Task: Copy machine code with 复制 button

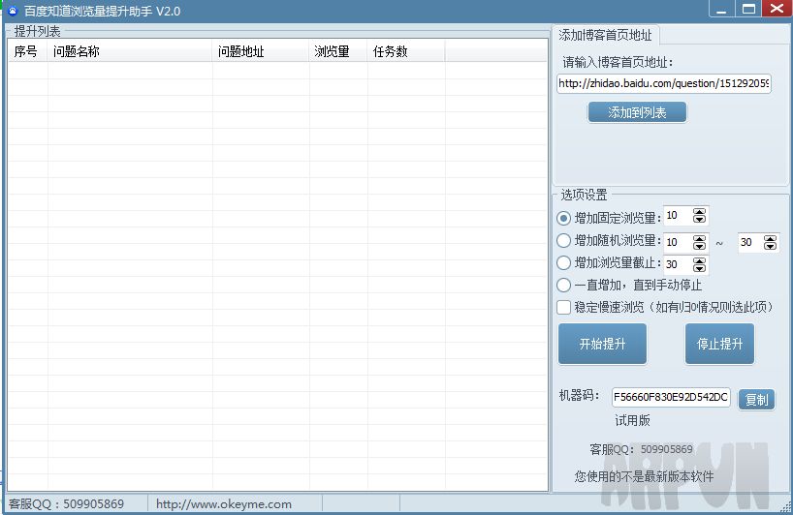Action: click(756, 399)
